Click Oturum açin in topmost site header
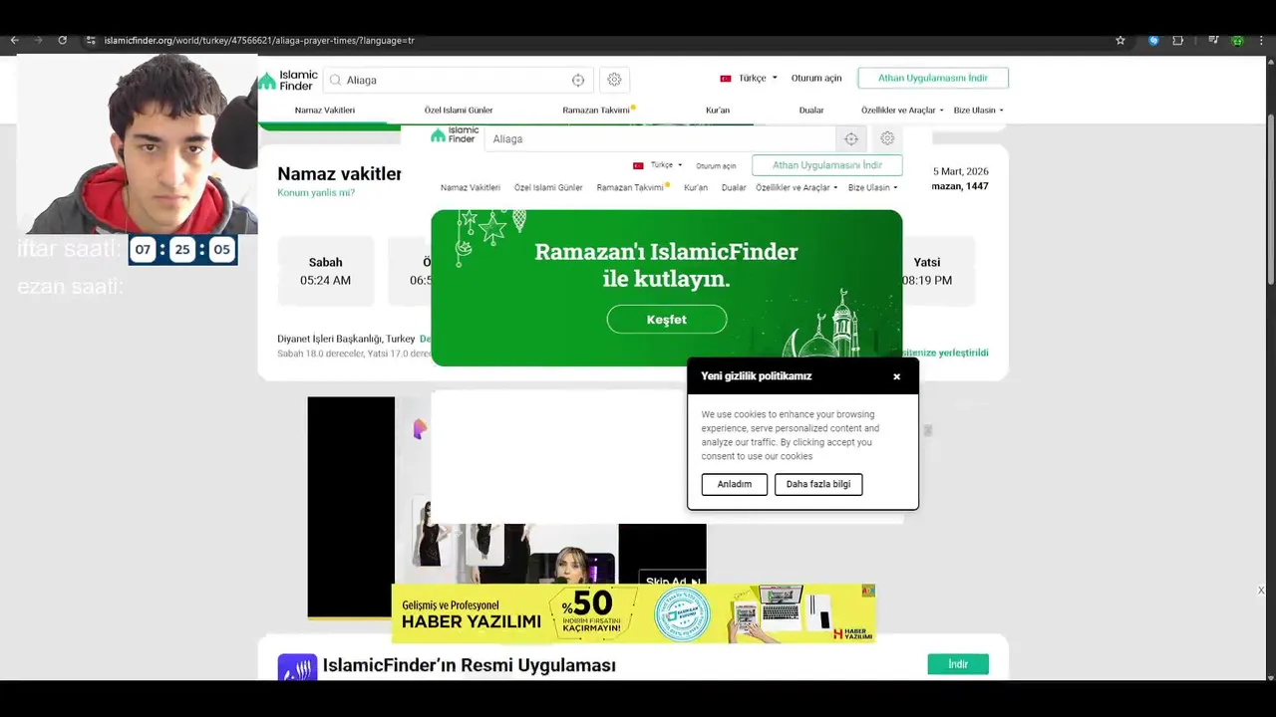 816,78
